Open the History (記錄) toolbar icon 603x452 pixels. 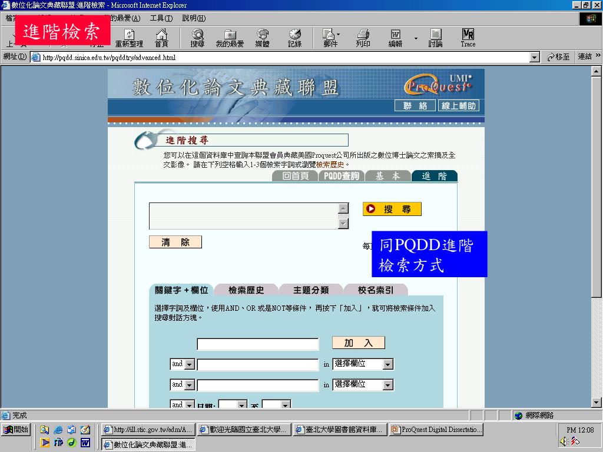pyautogui.click(x=294, y=38)
